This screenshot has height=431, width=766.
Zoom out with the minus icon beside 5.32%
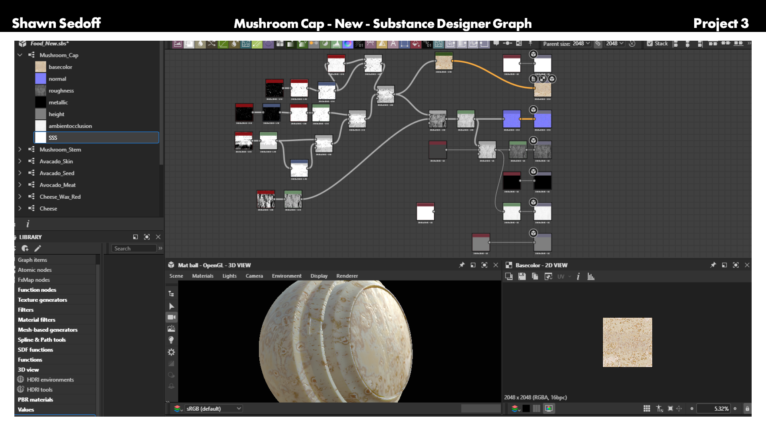(692, 408)
